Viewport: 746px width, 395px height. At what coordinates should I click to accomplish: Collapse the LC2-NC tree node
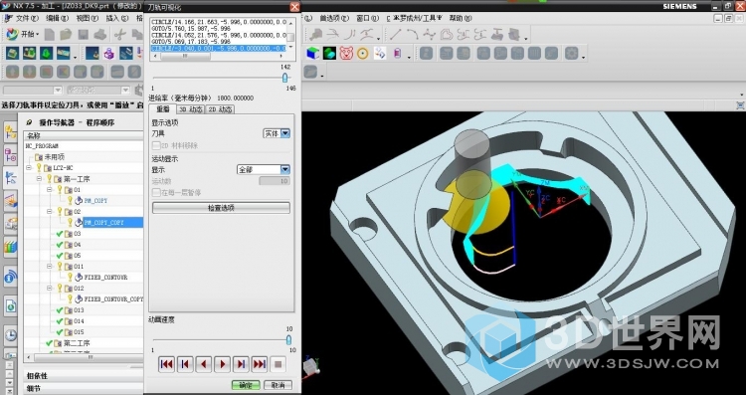[29, 168]
